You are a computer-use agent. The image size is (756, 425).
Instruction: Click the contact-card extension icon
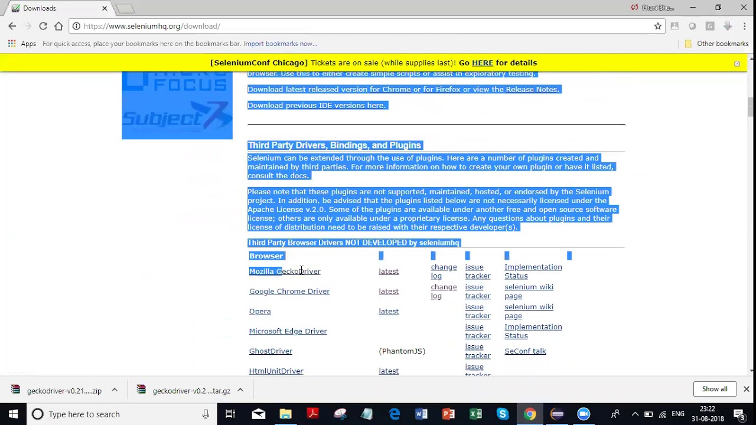point(674,26)
